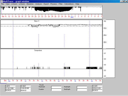Image resolution: width=128 pixels, height=96 pixels.
Task: Click the 11h label on time axis
Action: tap(9, 81)
